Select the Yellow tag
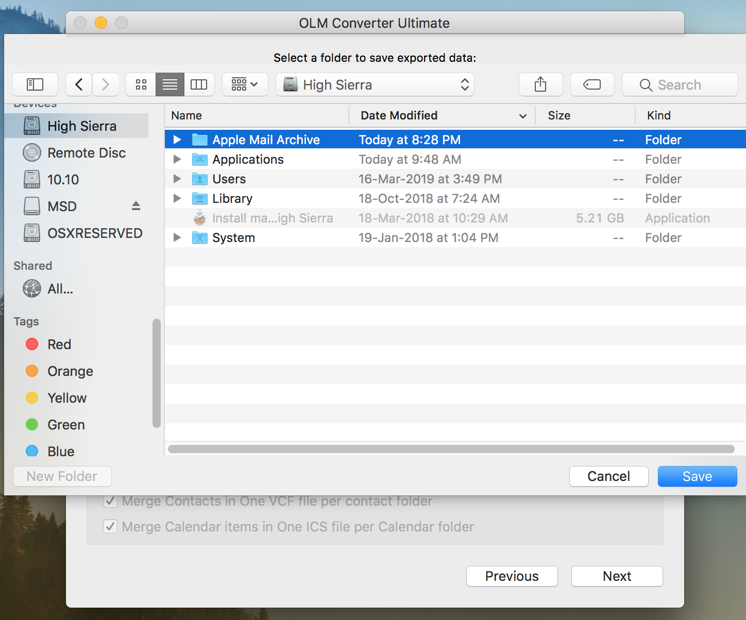The width and height of the screenshot is (746, 620). 76,398
